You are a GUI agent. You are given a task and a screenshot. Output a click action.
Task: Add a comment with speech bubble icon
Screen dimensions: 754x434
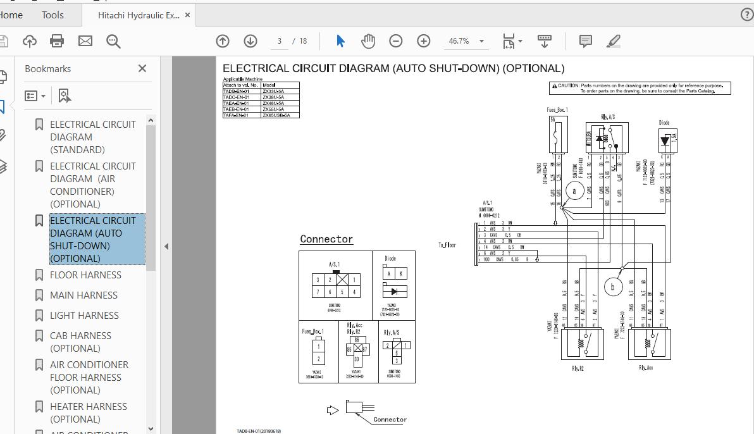[586, 41]
